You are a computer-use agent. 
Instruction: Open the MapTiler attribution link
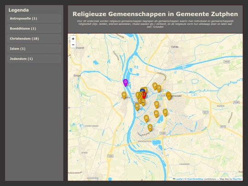(237, 179)
